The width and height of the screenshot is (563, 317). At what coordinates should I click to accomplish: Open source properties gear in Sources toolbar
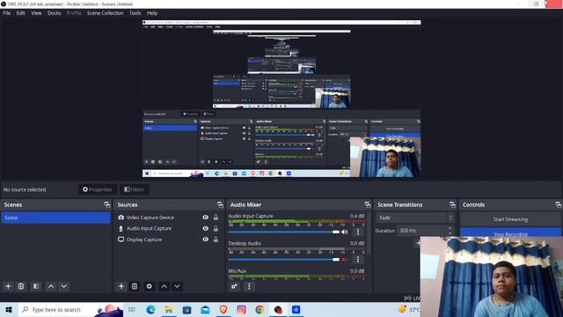pos(149,286)
